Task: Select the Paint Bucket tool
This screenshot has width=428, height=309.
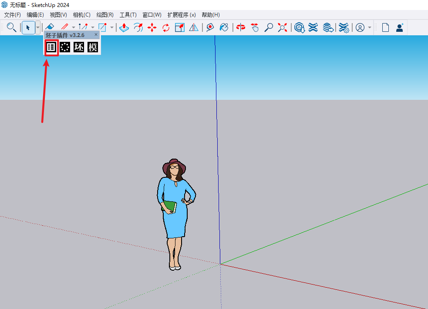Action: click(x=224, y=27)
